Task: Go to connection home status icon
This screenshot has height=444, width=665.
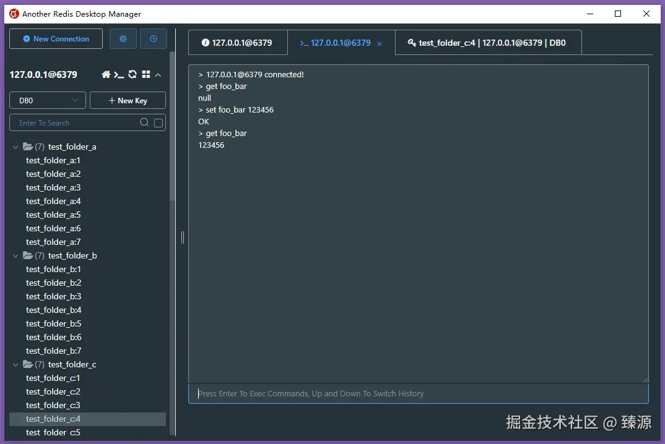Action: 106,75
